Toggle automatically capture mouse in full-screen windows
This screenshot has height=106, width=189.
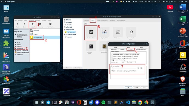coord(112,54)
